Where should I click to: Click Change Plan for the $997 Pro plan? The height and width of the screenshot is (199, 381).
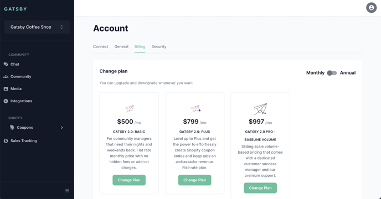pyautogui.click(x=260, y=188)
